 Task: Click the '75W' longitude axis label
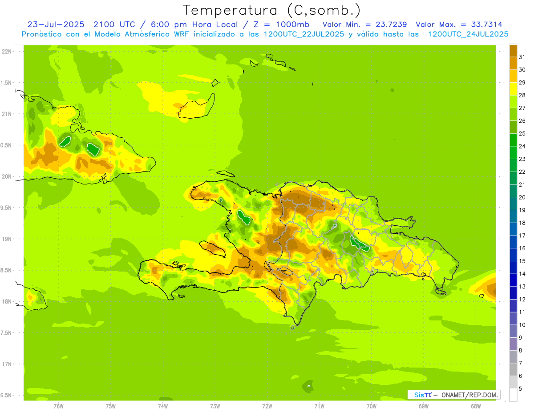111,406
